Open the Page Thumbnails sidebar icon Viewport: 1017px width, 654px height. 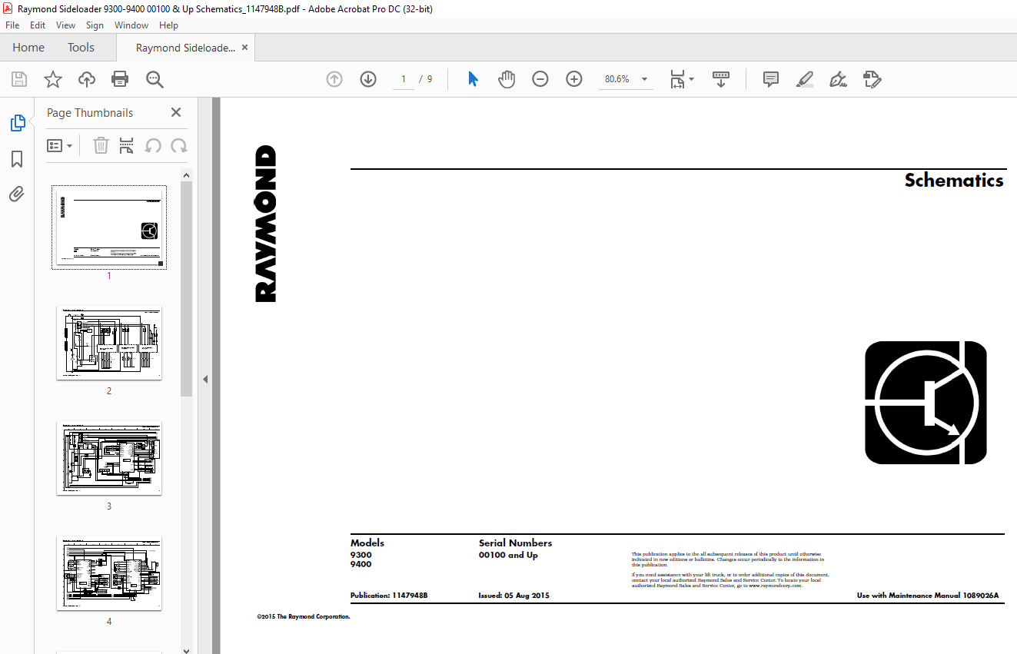[x=17, y=123]
